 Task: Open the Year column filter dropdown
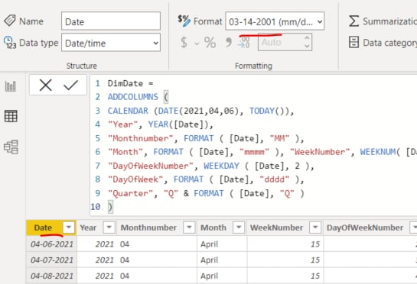tap(109, 228)
